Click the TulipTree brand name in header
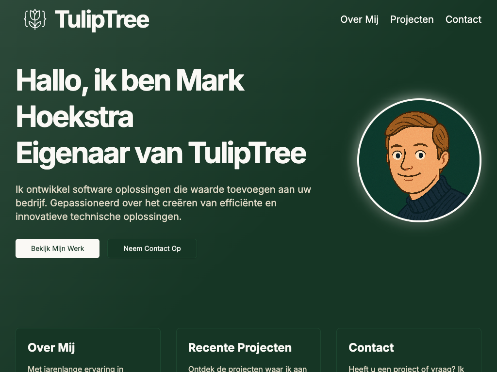Screen dimensions: 497x372 coord(102,20)
